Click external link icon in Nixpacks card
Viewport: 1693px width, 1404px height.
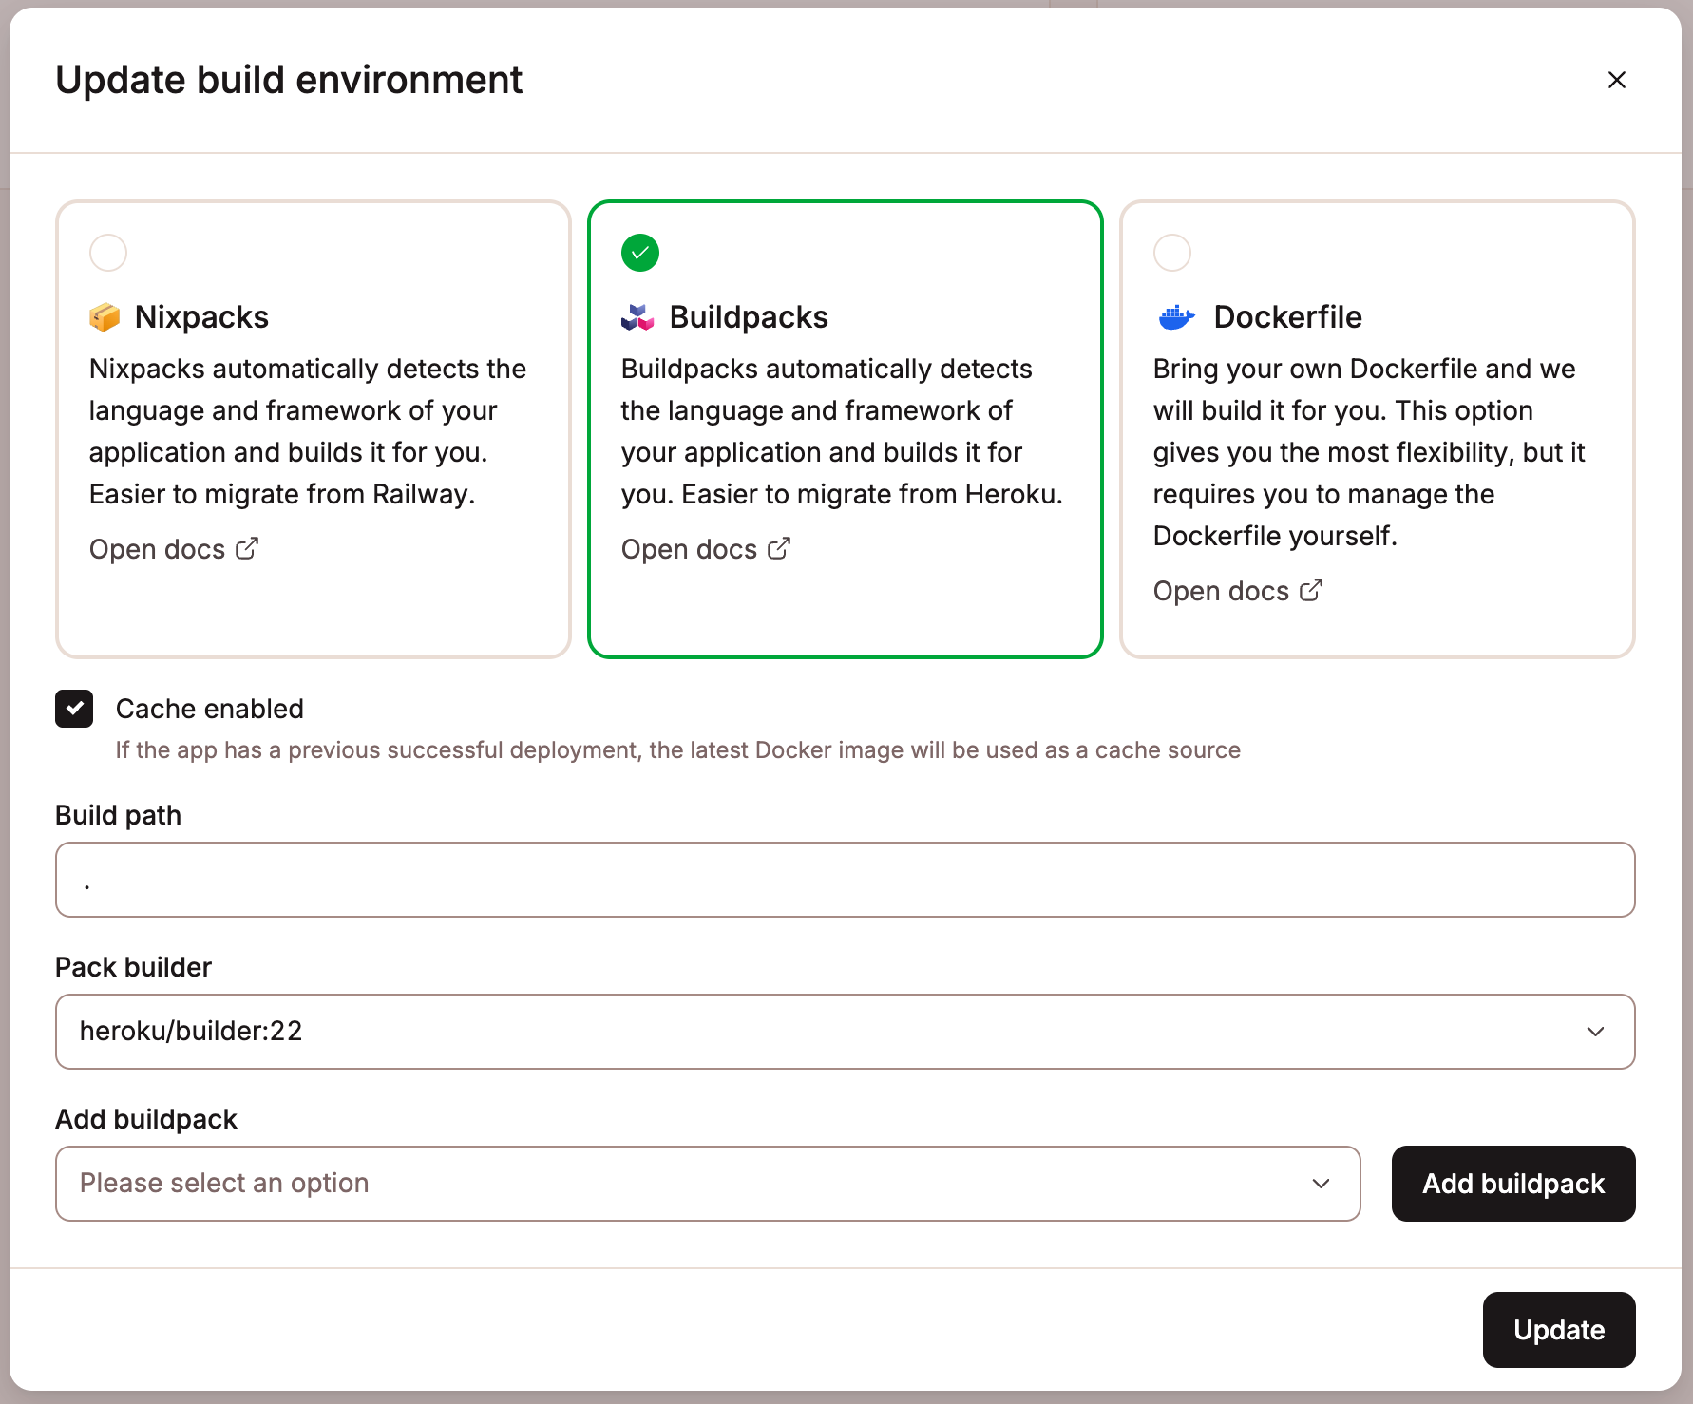tap(247, 548)
